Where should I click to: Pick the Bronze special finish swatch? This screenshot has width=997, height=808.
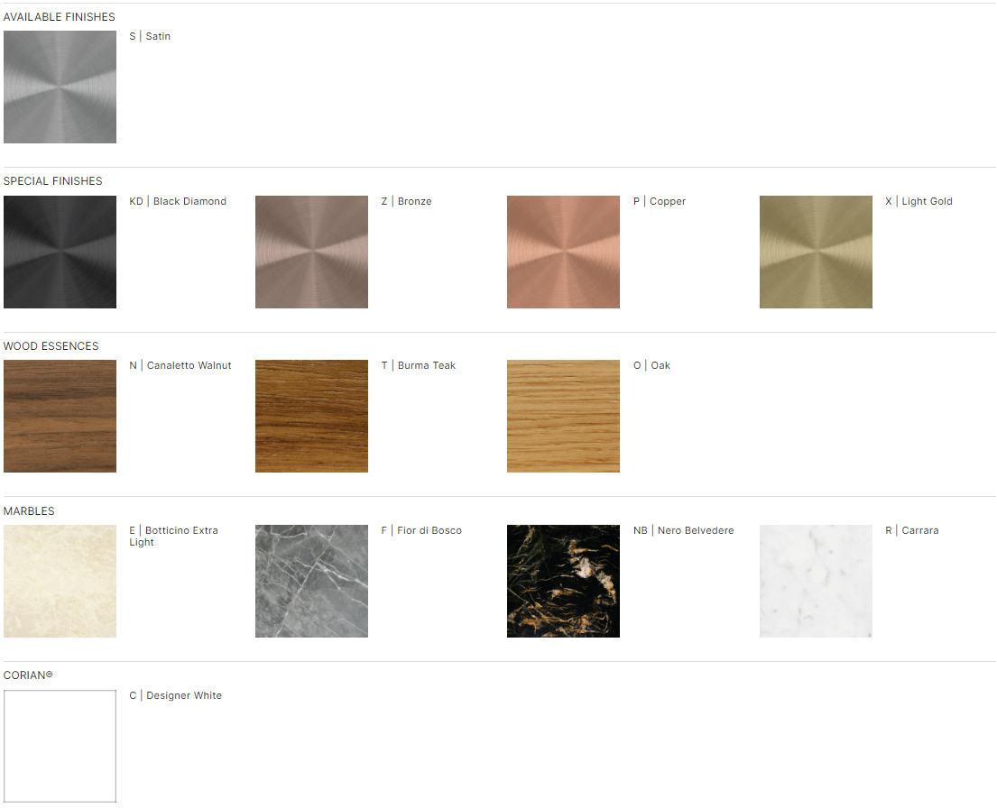point(311,252)
